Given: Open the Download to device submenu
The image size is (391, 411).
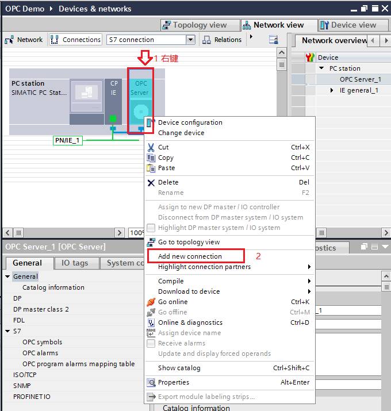Looking at the screenshot, I should coord(230,291).
